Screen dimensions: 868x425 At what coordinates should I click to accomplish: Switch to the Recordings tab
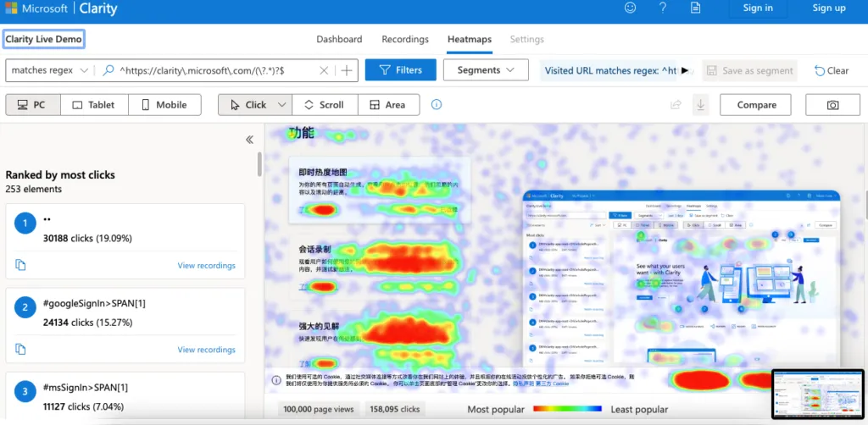[x=405, y=39]
